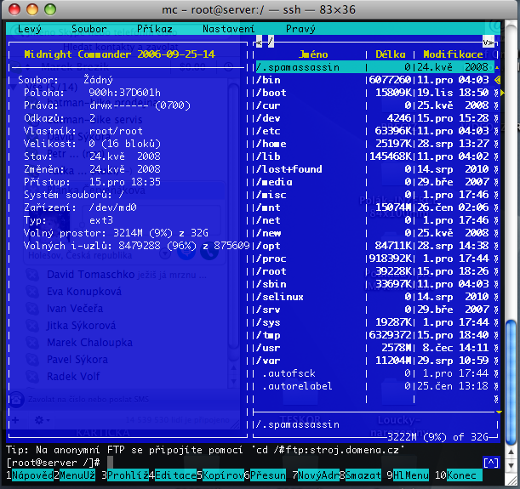
Task: Click the Smazat delete button
Action: click(363, 475)
